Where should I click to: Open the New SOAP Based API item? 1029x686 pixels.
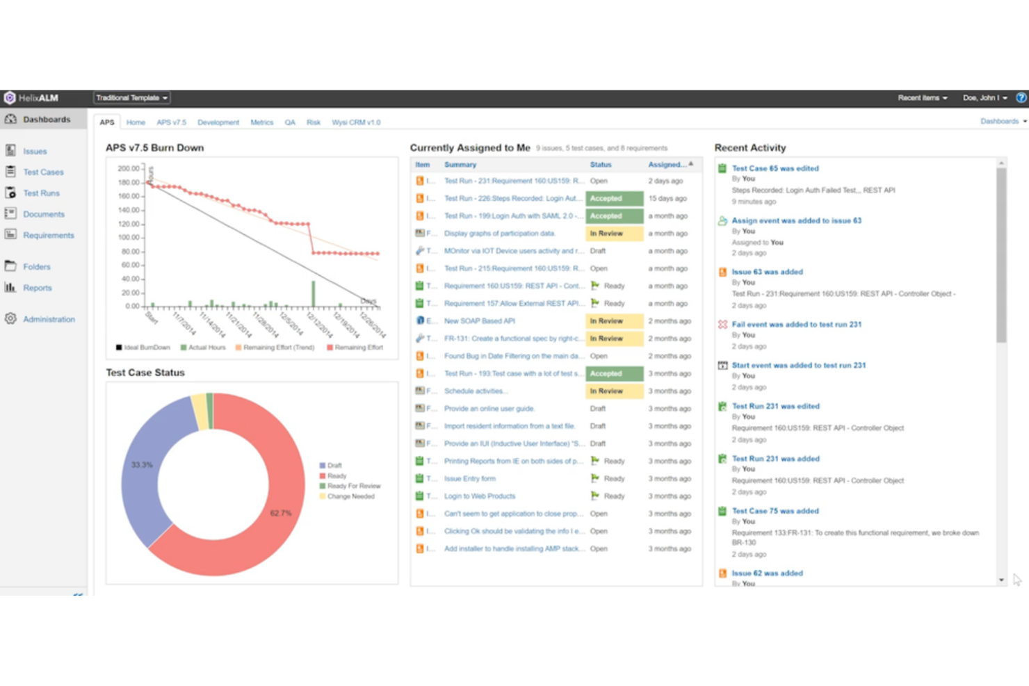pyautogui.click(x=480, y=321)
